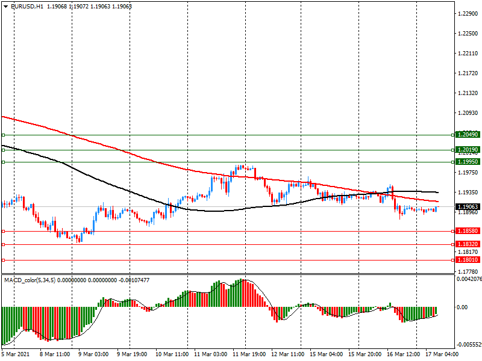Screen dimensions: 482x361
Task: Click the 16 Mar 12:00 time label
Action: pos(403,354)
